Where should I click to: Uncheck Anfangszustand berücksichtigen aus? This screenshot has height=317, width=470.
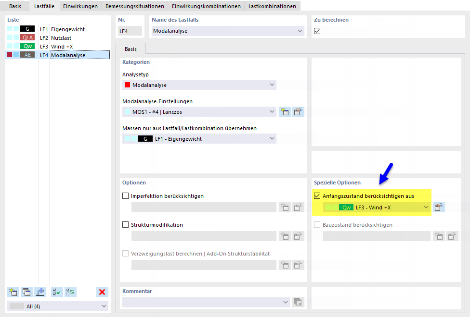[317, 196]
